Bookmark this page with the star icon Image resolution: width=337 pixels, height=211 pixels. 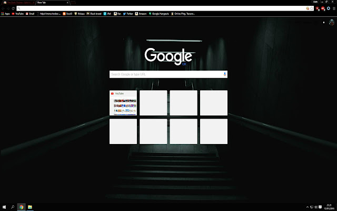pos(312,8)
